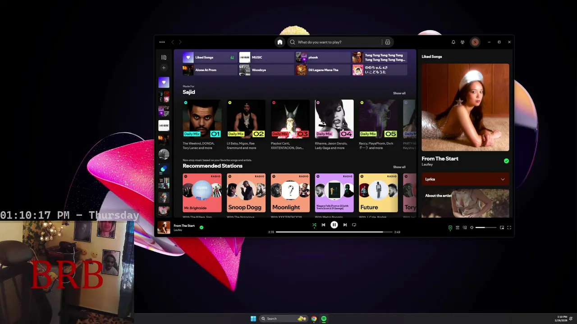The height and width of the screenshot is (324, 577).
Task: Open the MUSIC shortcut tile
Action: pos(266,57)
